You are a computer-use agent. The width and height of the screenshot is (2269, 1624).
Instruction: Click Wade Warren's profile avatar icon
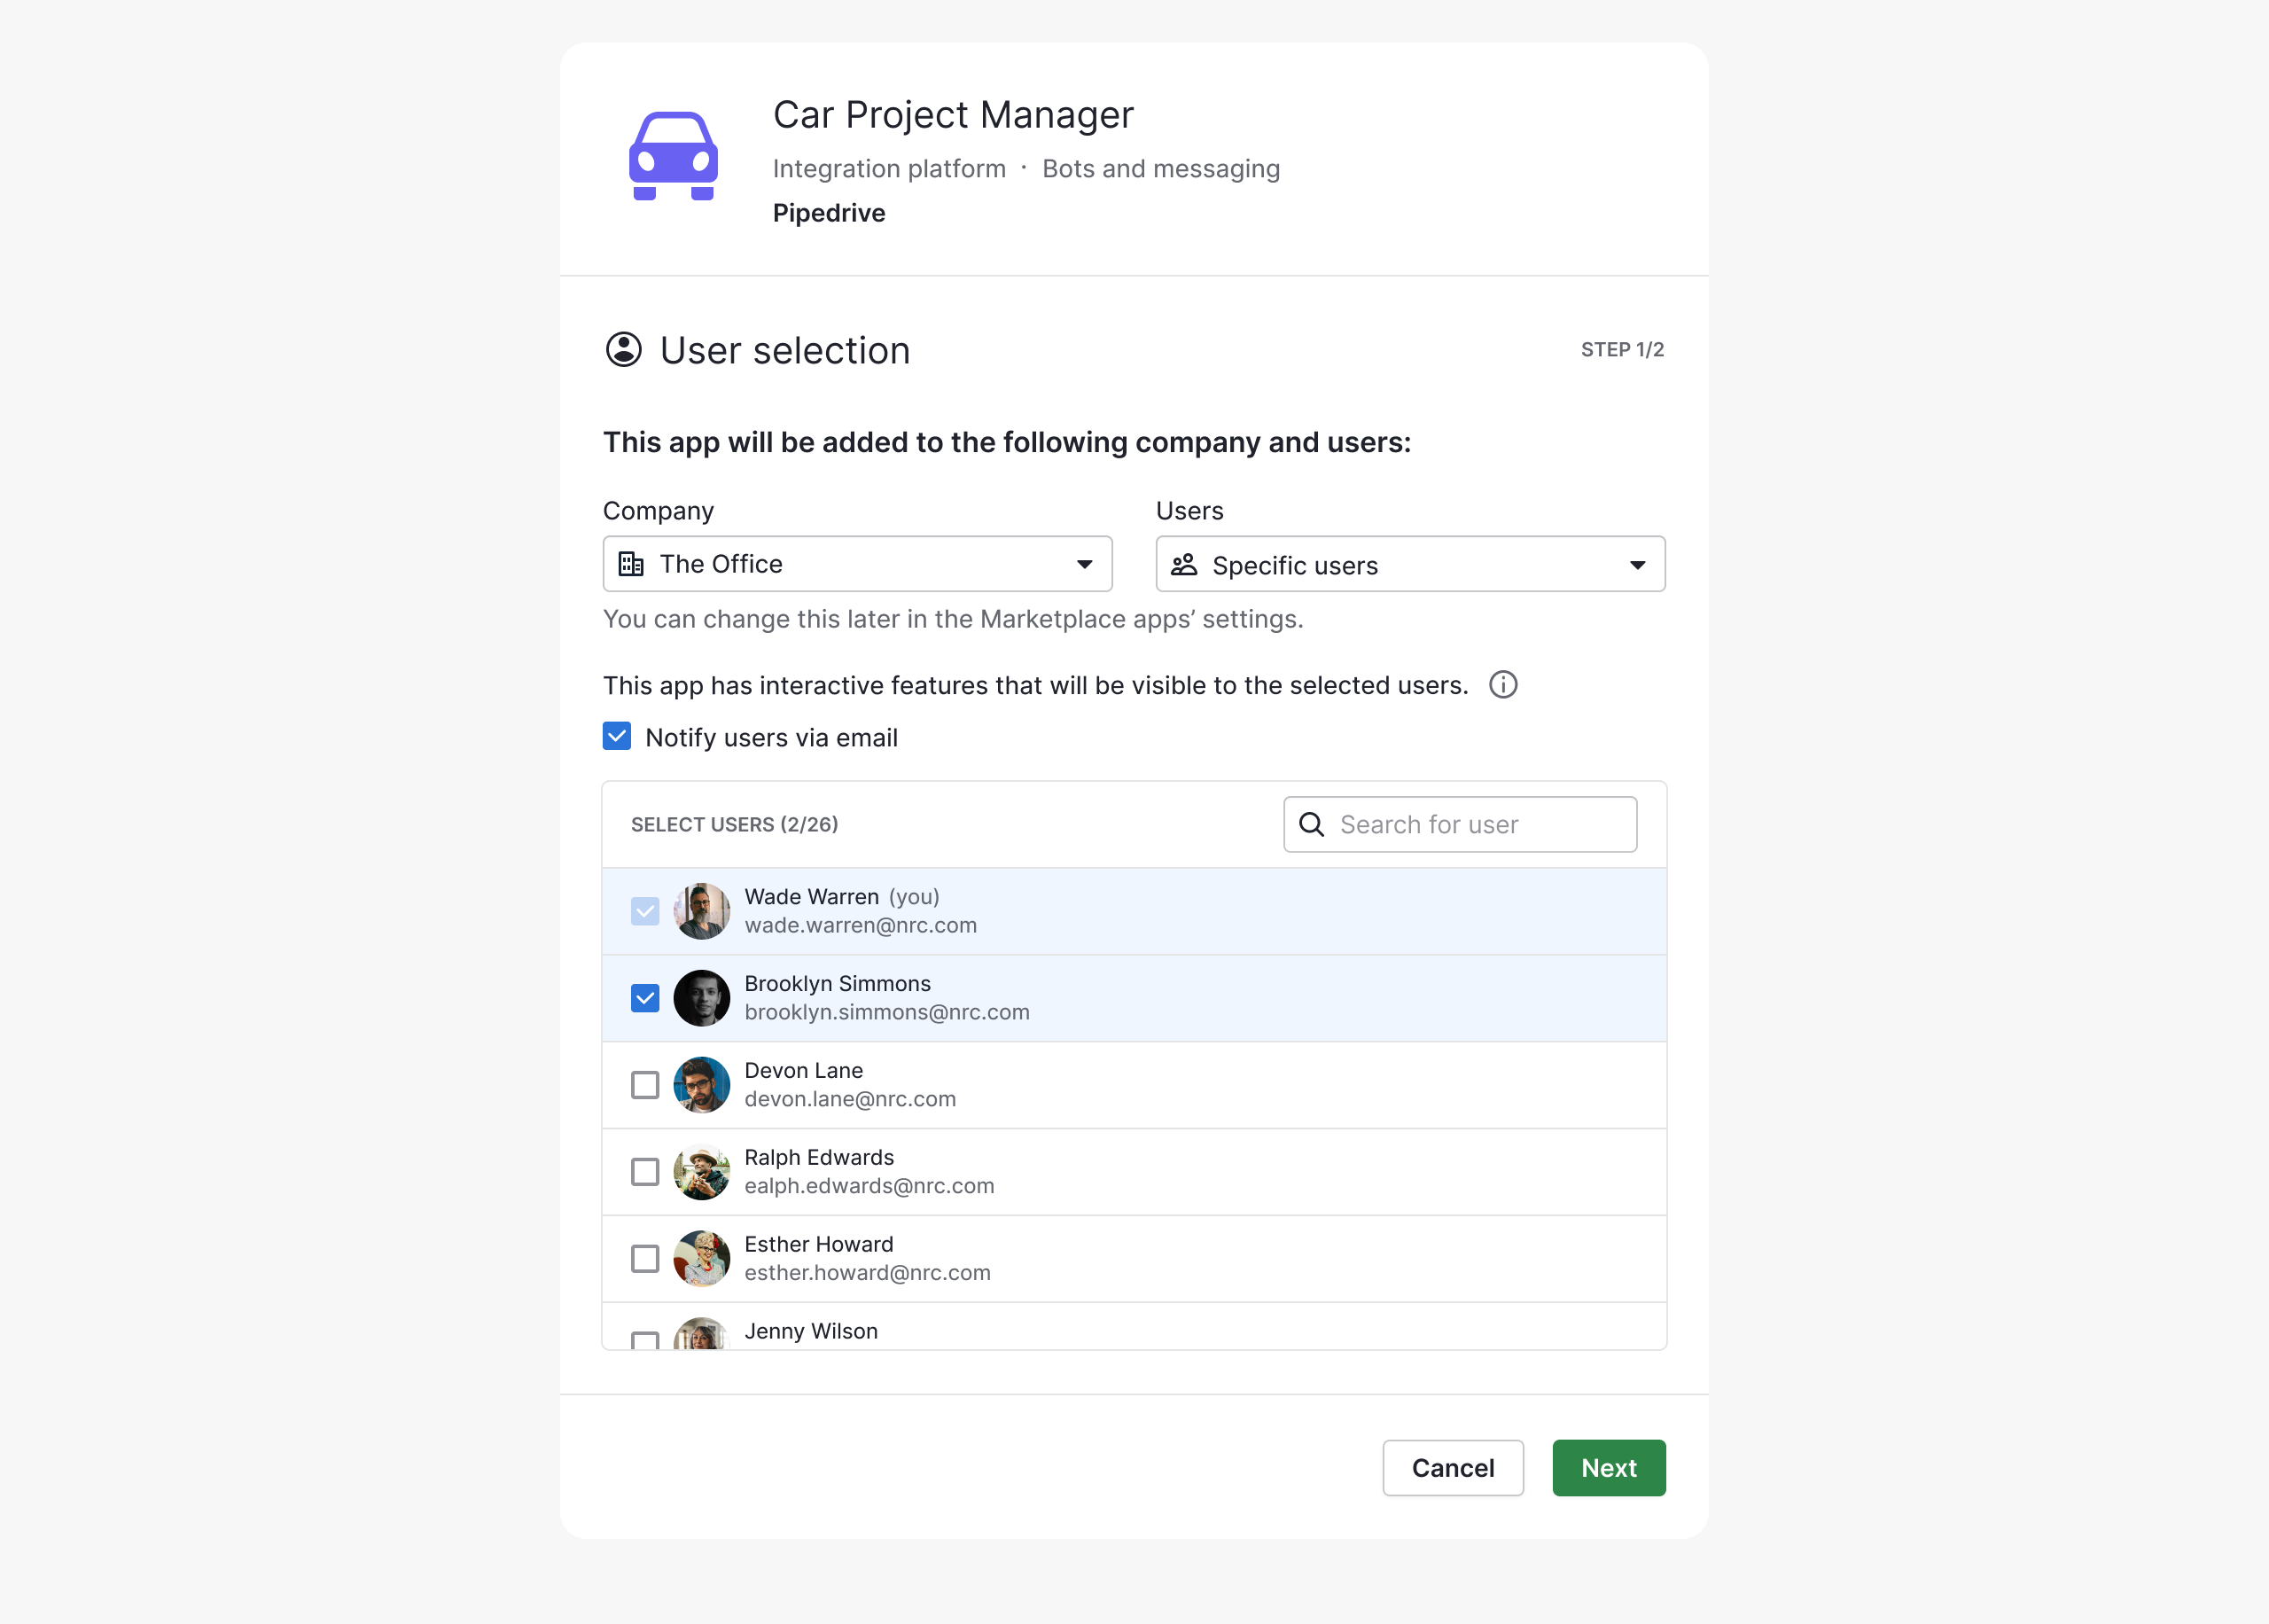[699, 910]
